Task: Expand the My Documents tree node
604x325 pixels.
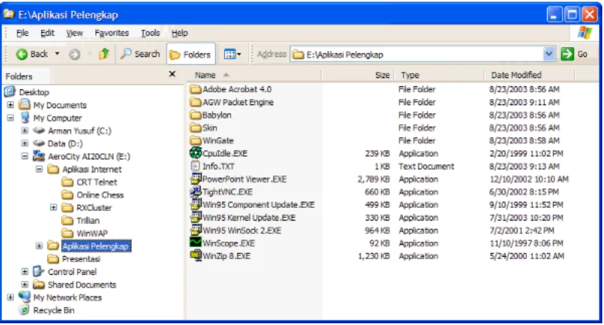Action: tap(11, 105)
